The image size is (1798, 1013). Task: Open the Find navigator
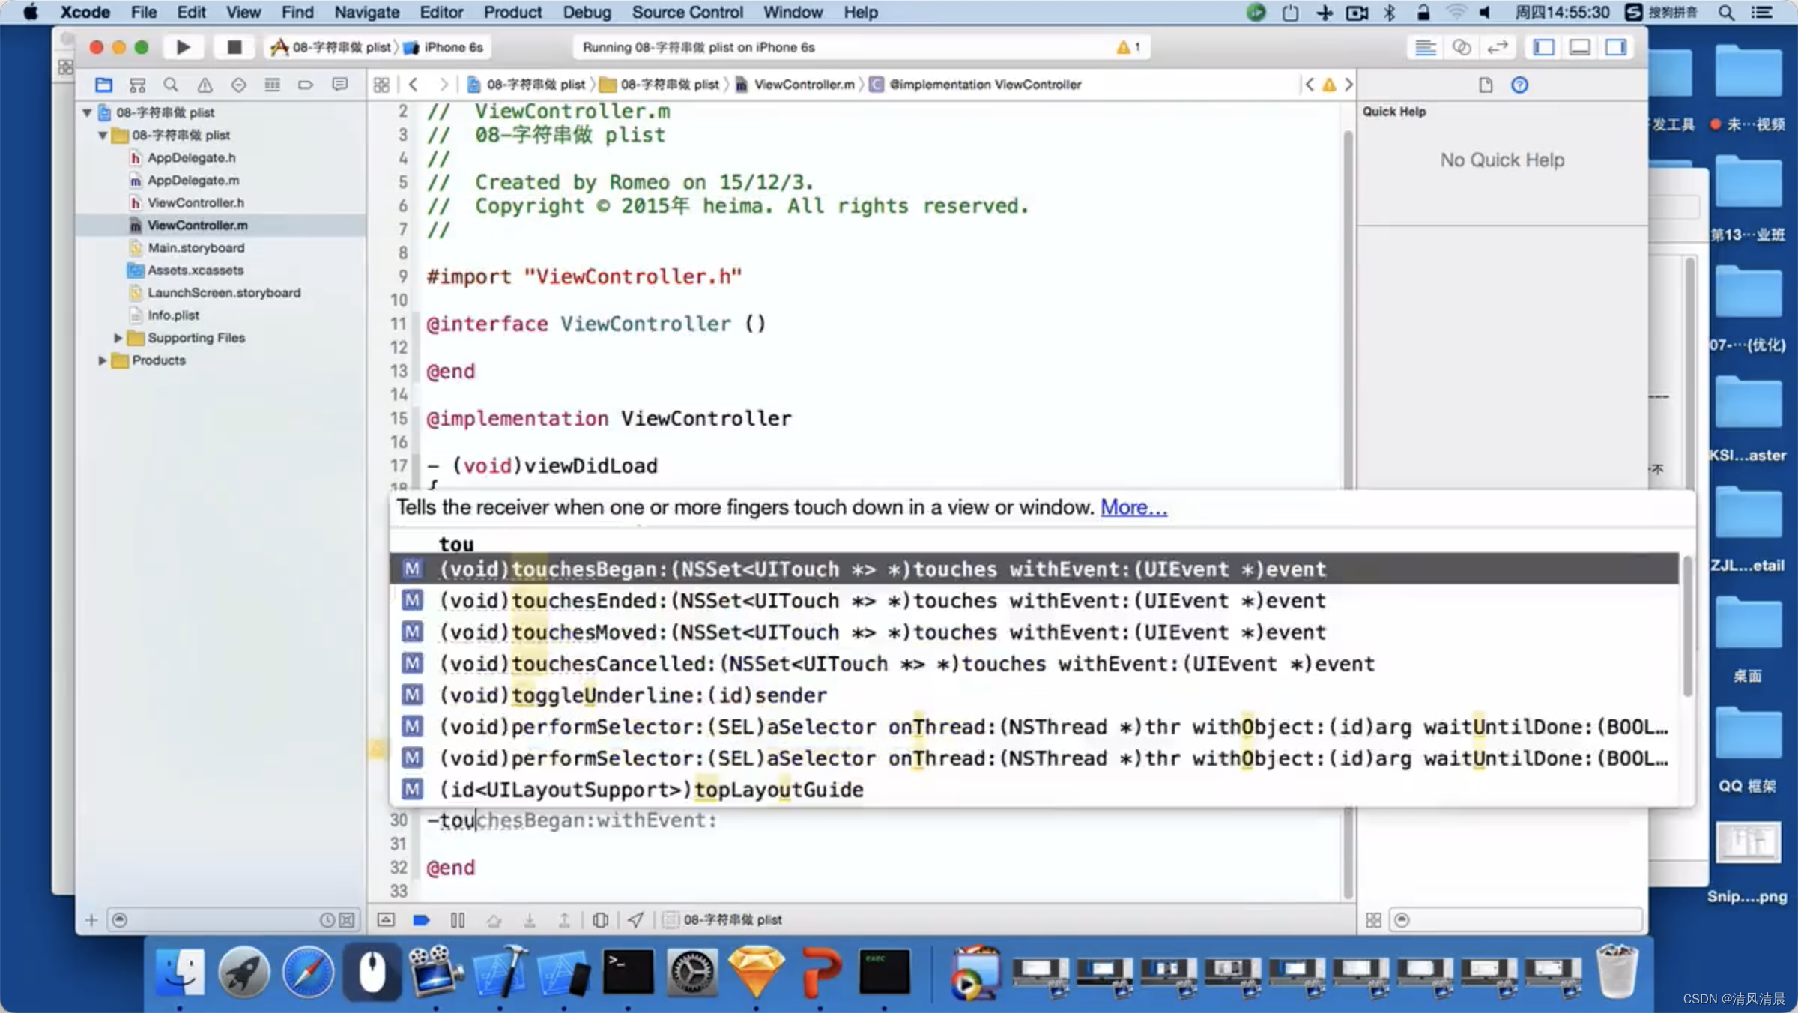click(171, 85)
